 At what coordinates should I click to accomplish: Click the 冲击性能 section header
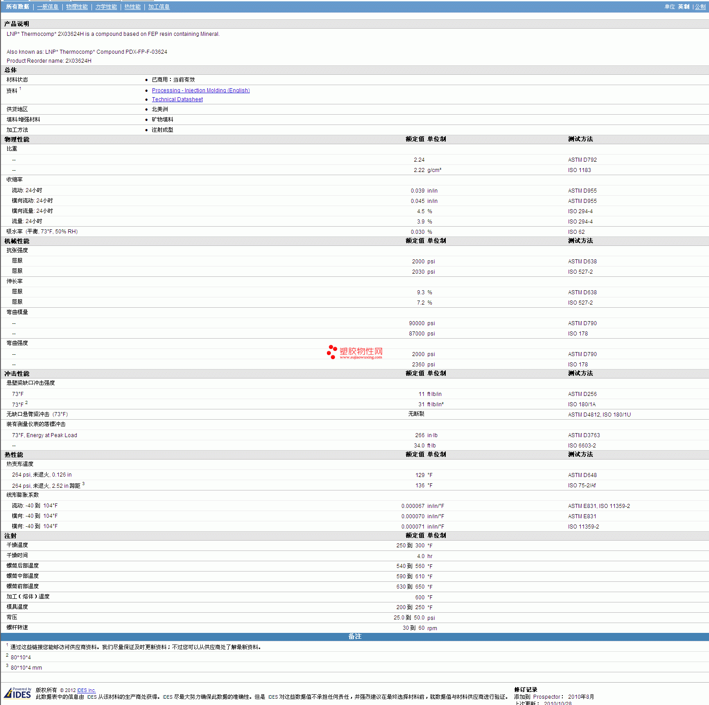pos(17,374)
